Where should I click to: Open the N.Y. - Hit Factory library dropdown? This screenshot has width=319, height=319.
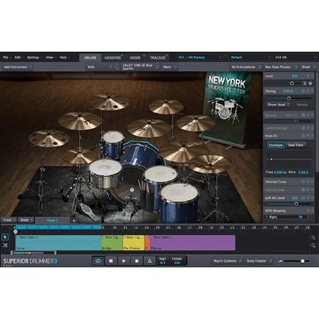[200, 57]
